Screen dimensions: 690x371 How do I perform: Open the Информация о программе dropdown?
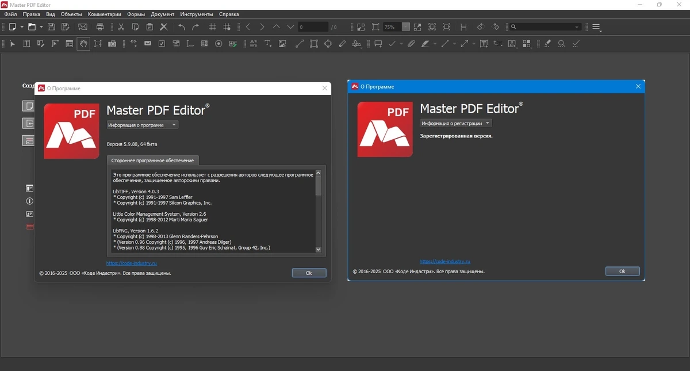click(143, 125)
